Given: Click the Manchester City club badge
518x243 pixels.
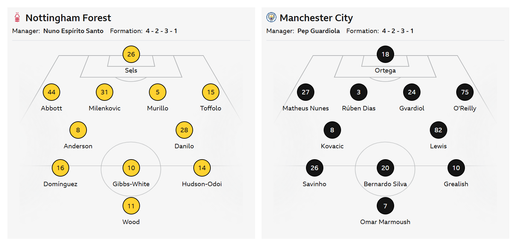Looking at the screenshot, I should coord(271,17).
